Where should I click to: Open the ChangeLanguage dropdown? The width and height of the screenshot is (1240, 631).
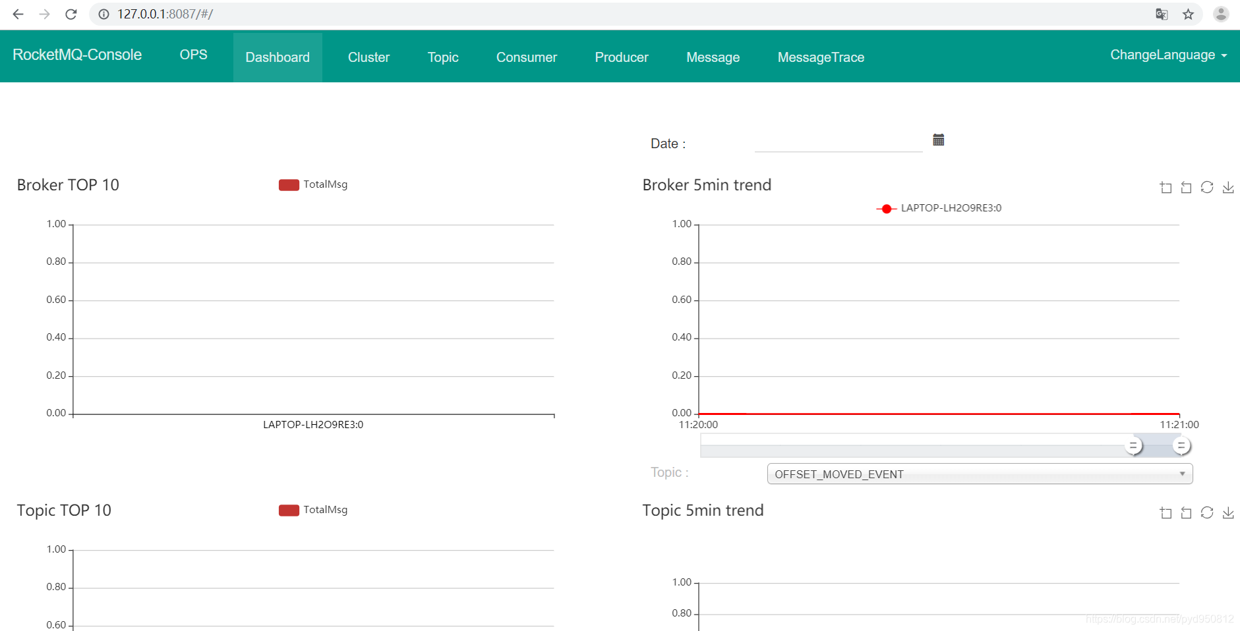pyautogui.click(x=1168, y=55)
